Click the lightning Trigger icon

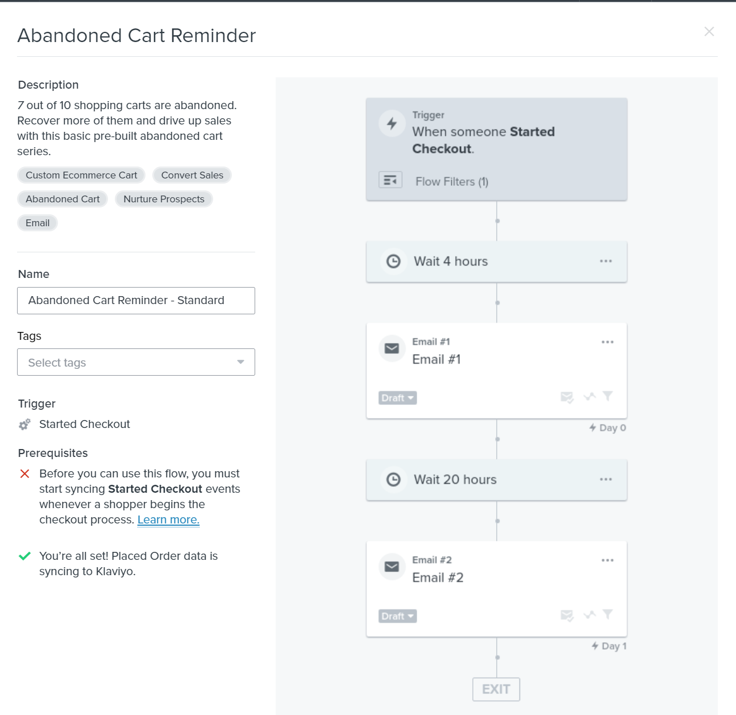[x=392, y=123]
